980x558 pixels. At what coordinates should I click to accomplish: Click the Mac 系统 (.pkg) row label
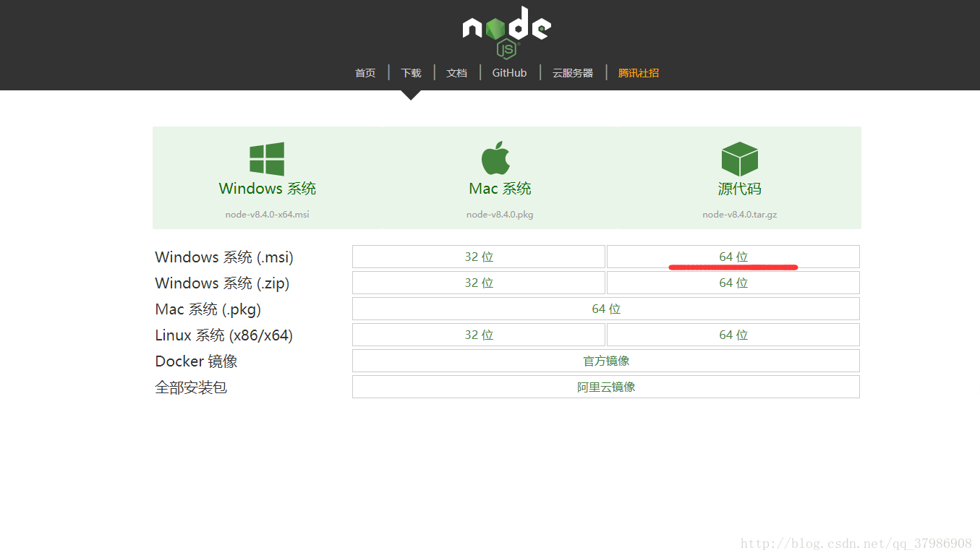pos(208,309)
